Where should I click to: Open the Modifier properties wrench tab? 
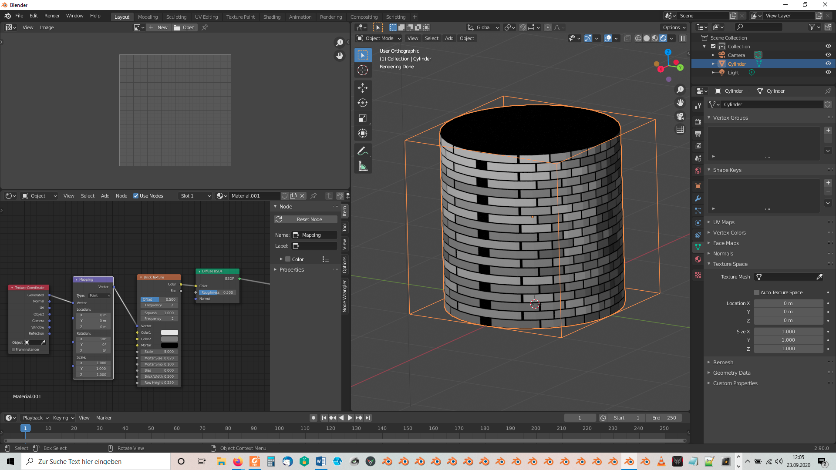pos(698,198)
